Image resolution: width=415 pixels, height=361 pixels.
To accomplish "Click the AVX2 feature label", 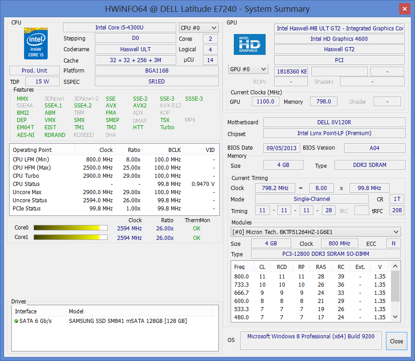I will 140,106.
